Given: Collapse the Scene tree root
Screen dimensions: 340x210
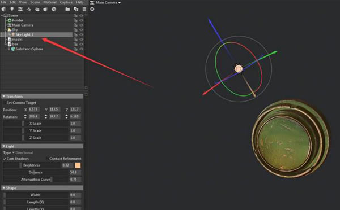Looking at the screenshot, I should click(2, 16).
